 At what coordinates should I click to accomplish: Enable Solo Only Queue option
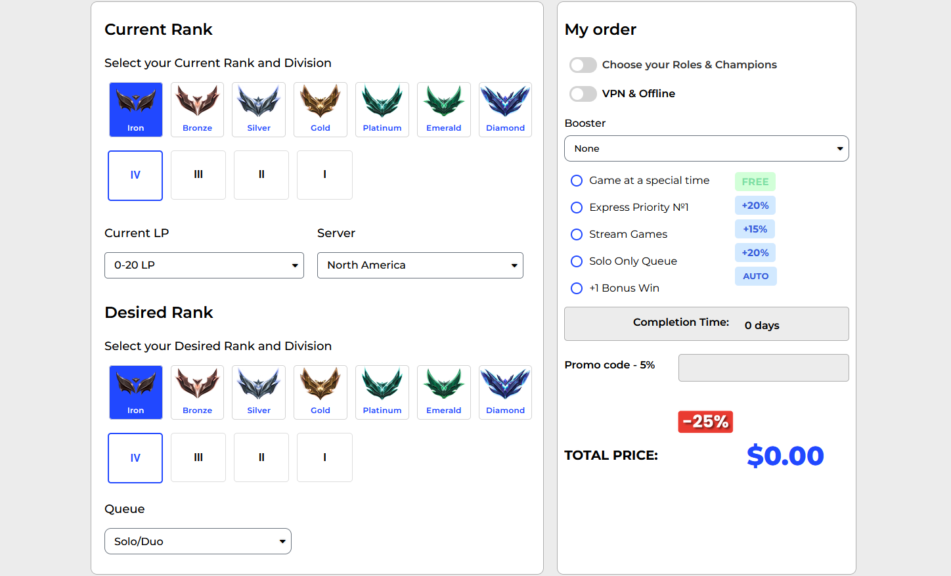click(577, 261)
